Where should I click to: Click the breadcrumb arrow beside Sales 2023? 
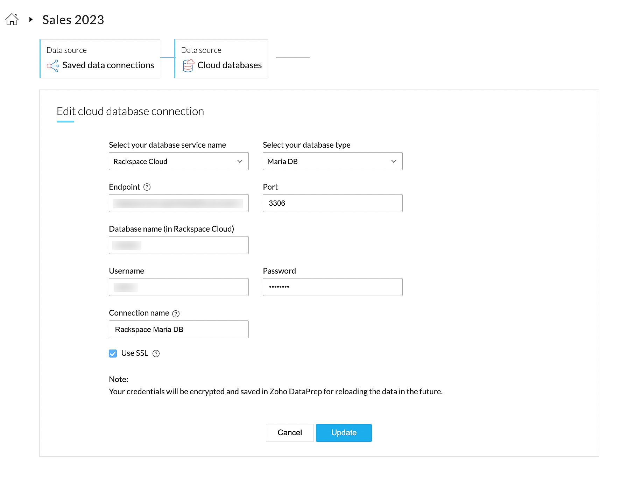[31, 20]
